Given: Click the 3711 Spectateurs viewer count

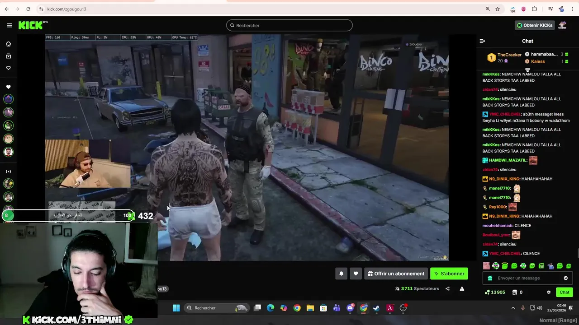Looking at the screenshot, I should [x=417, y=289].
